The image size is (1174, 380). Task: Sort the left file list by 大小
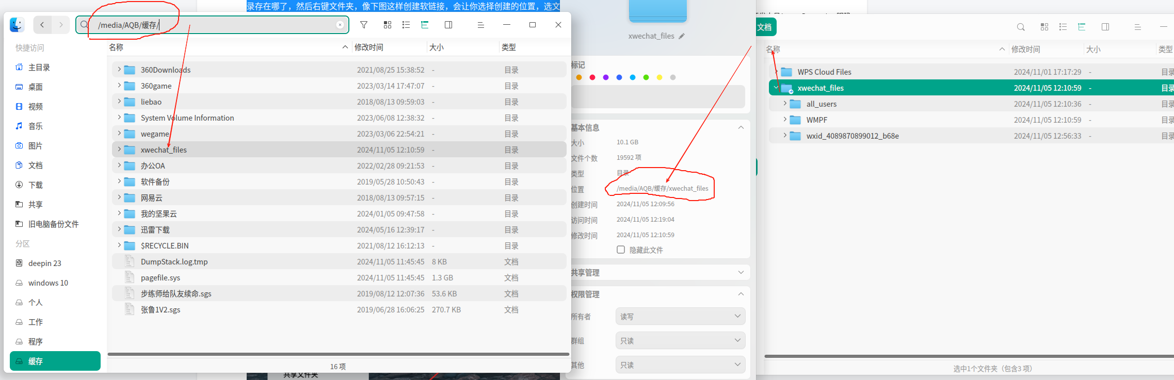(437, 47)
